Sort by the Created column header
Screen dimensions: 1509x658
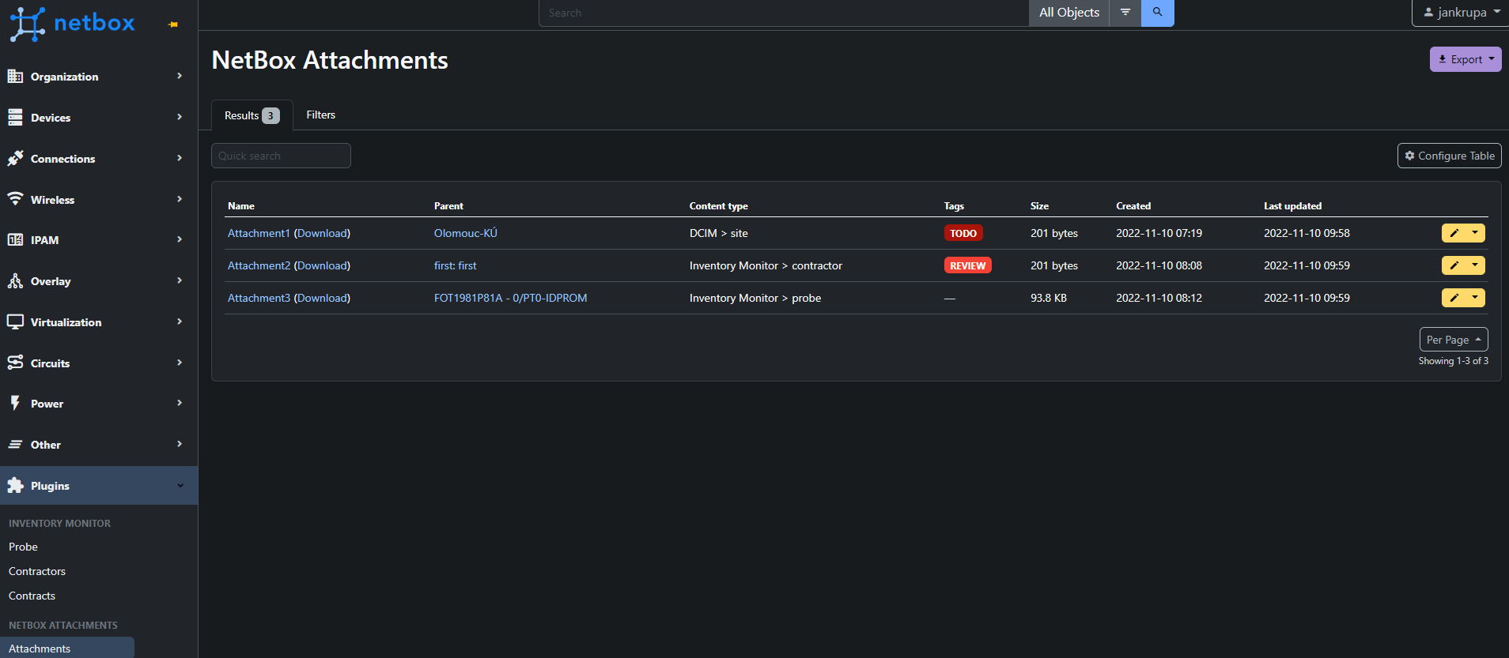pos(1133,206)
